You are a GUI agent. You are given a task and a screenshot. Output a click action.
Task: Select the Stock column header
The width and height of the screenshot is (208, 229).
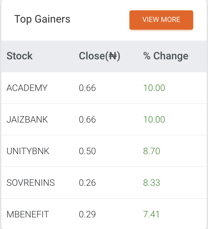point(20,56)
